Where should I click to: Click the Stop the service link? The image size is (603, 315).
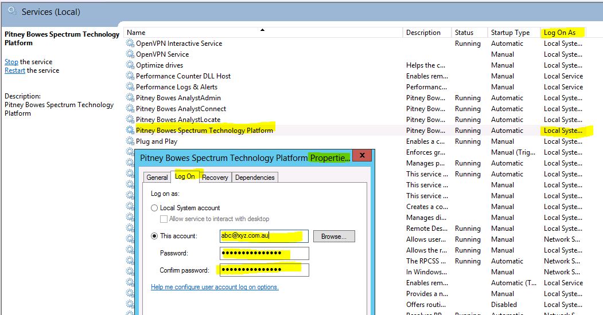[x=11, y=62]
